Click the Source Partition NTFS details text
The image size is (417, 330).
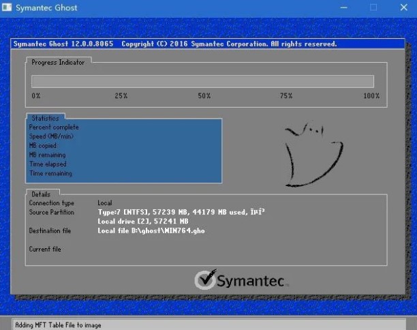pyautogui.click(x=181, y=212)
